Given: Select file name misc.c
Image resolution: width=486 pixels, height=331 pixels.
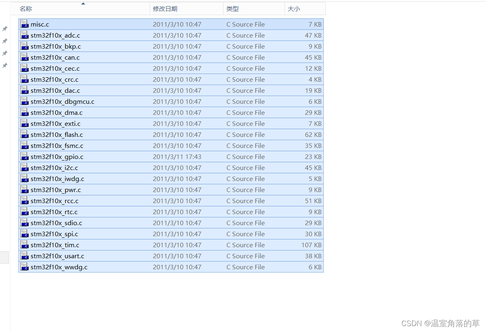Looking at the screenshot, I should point(40,24).
